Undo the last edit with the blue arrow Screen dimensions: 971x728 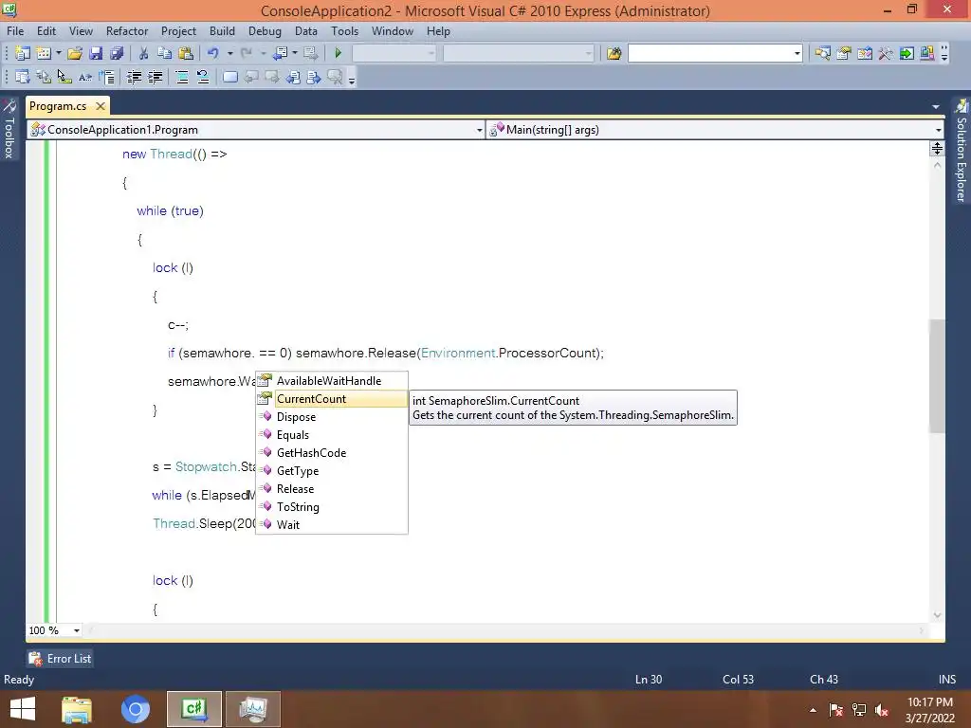213,53
